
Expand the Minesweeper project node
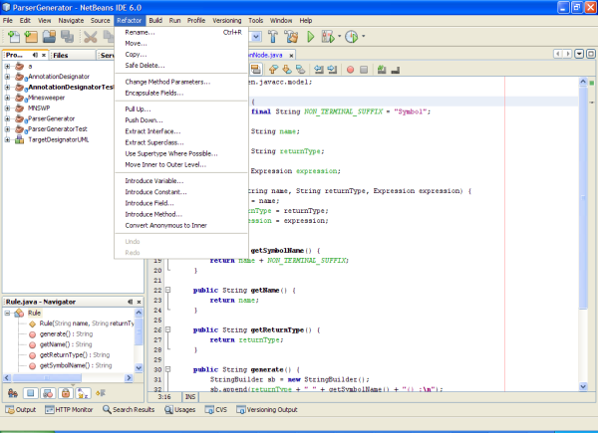(8, 98)
